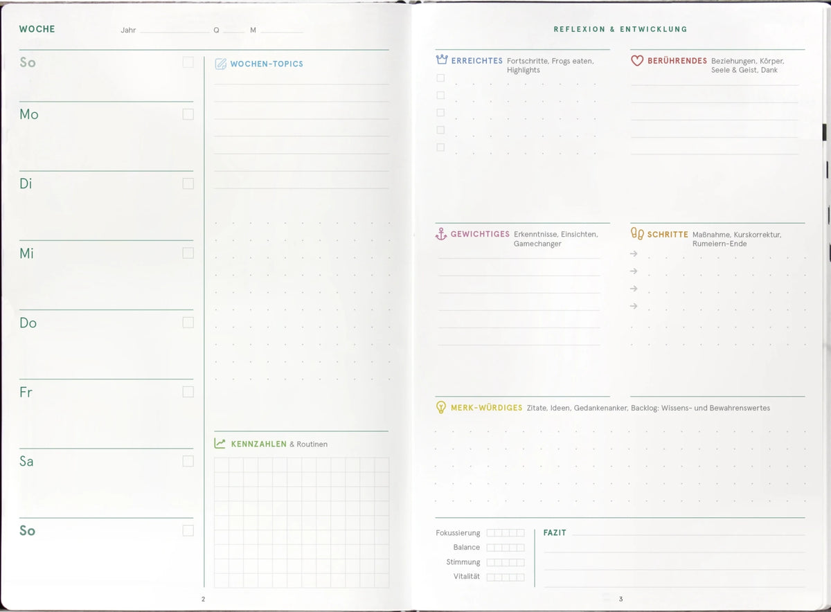Click the Berührendes heading

click(x=677, y=61)
